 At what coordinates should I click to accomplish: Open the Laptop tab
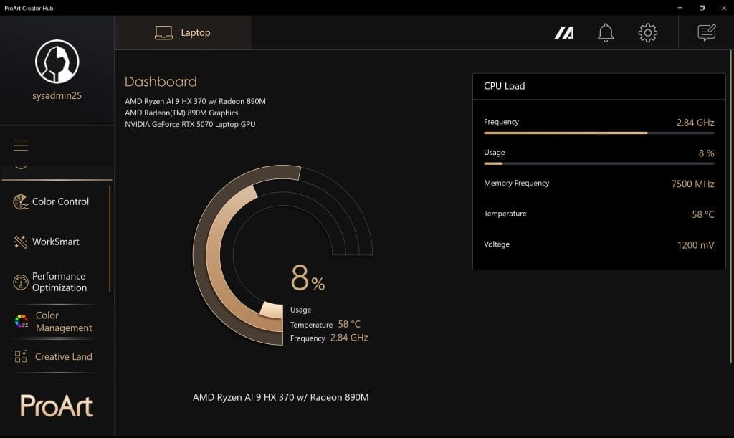183,33
